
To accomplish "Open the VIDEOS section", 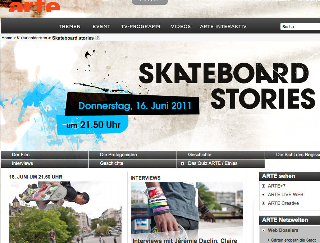I will 181,27.
